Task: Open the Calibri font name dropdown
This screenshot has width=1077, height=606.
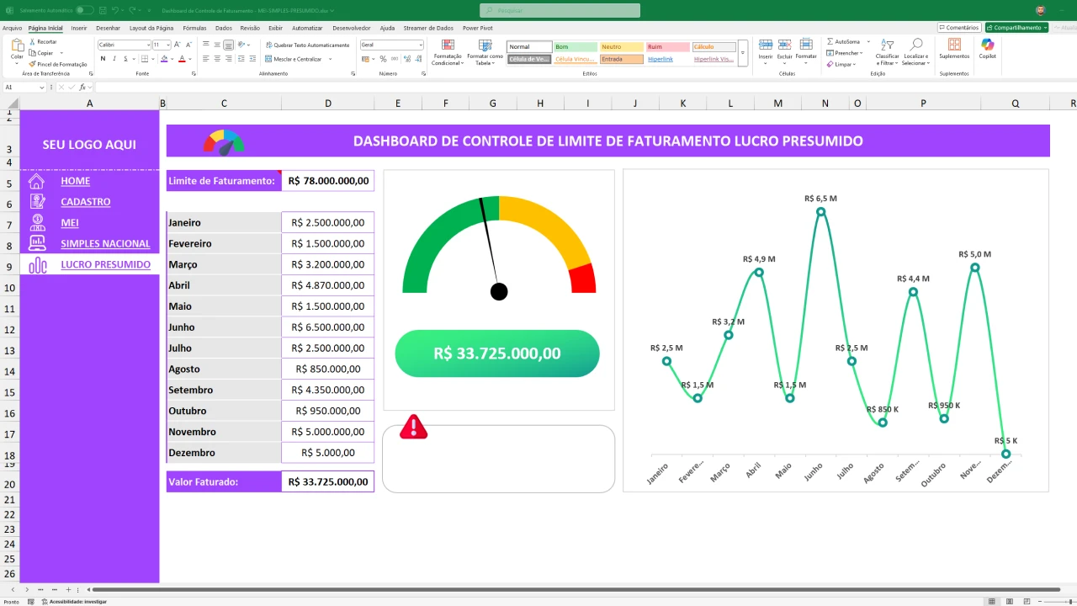Action: (x=148, y=45)
